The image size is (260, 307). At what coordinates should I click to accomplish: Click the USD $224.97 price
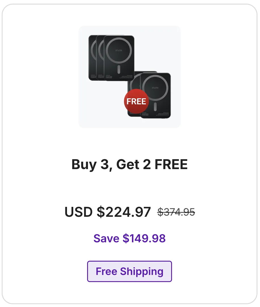point(108,212)
